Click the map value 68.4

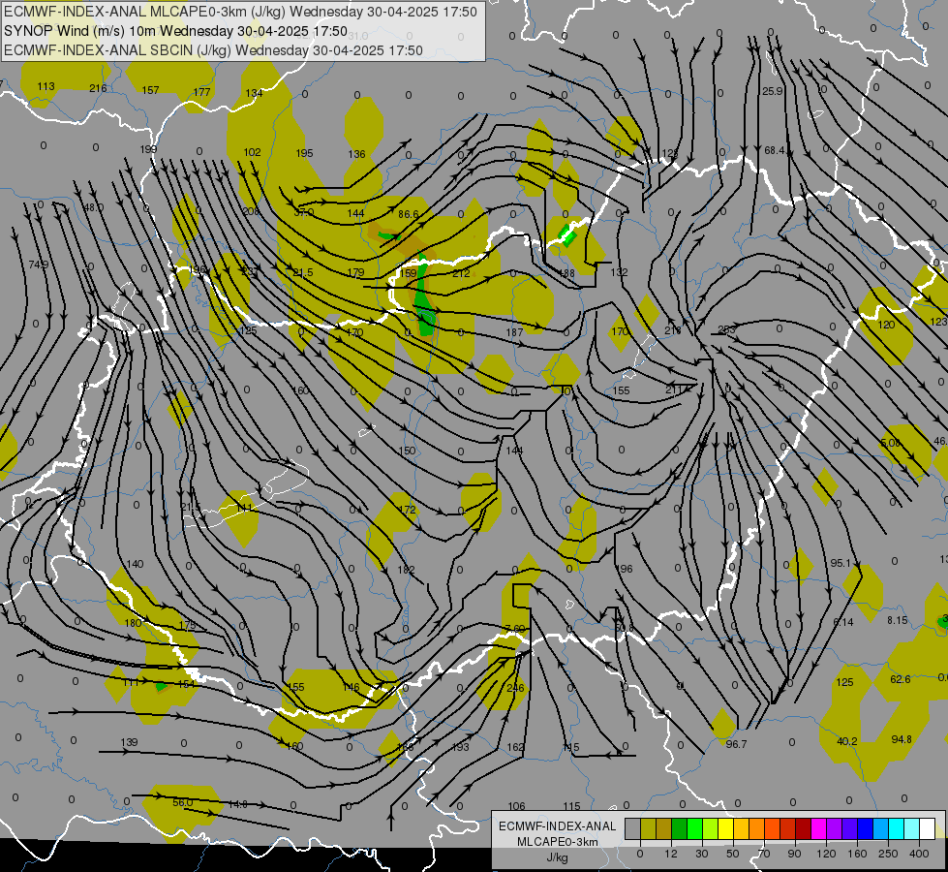click(x=775, y=150)
